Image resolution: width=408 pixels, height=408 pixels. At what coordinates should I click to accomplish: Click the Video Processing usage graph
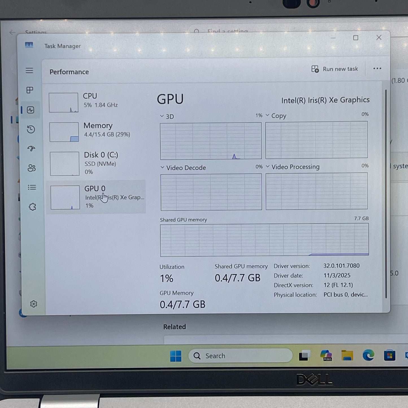coord(317,191)
